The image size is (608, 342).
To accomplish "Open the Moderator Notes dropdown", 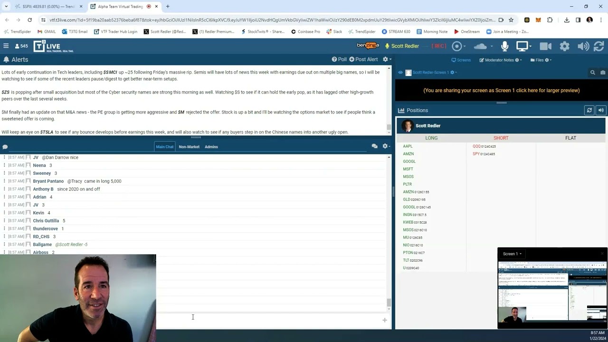I will 500,60.
